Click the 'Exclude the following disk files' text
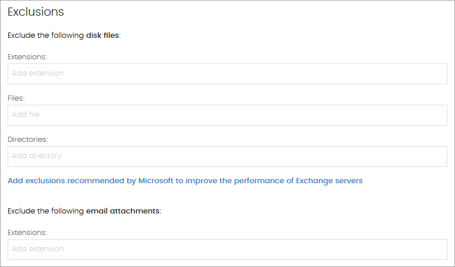Viewport: 455px width, 267px height. coord(63,35)
